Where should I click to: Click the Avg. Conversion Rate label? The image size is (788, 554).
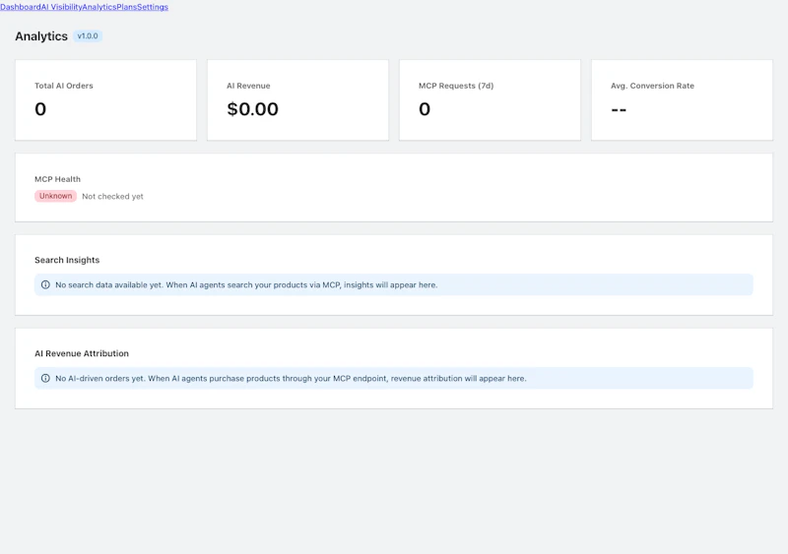pyautogui.click(x=652, y=86)
